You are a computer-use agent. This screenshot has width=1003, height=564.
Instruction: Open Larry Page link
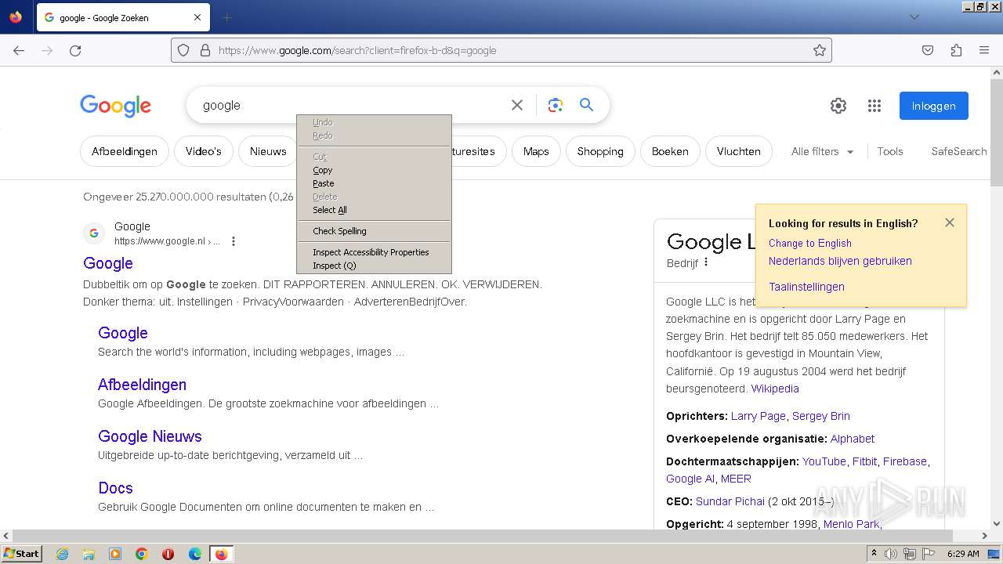(x=758, y=416)
